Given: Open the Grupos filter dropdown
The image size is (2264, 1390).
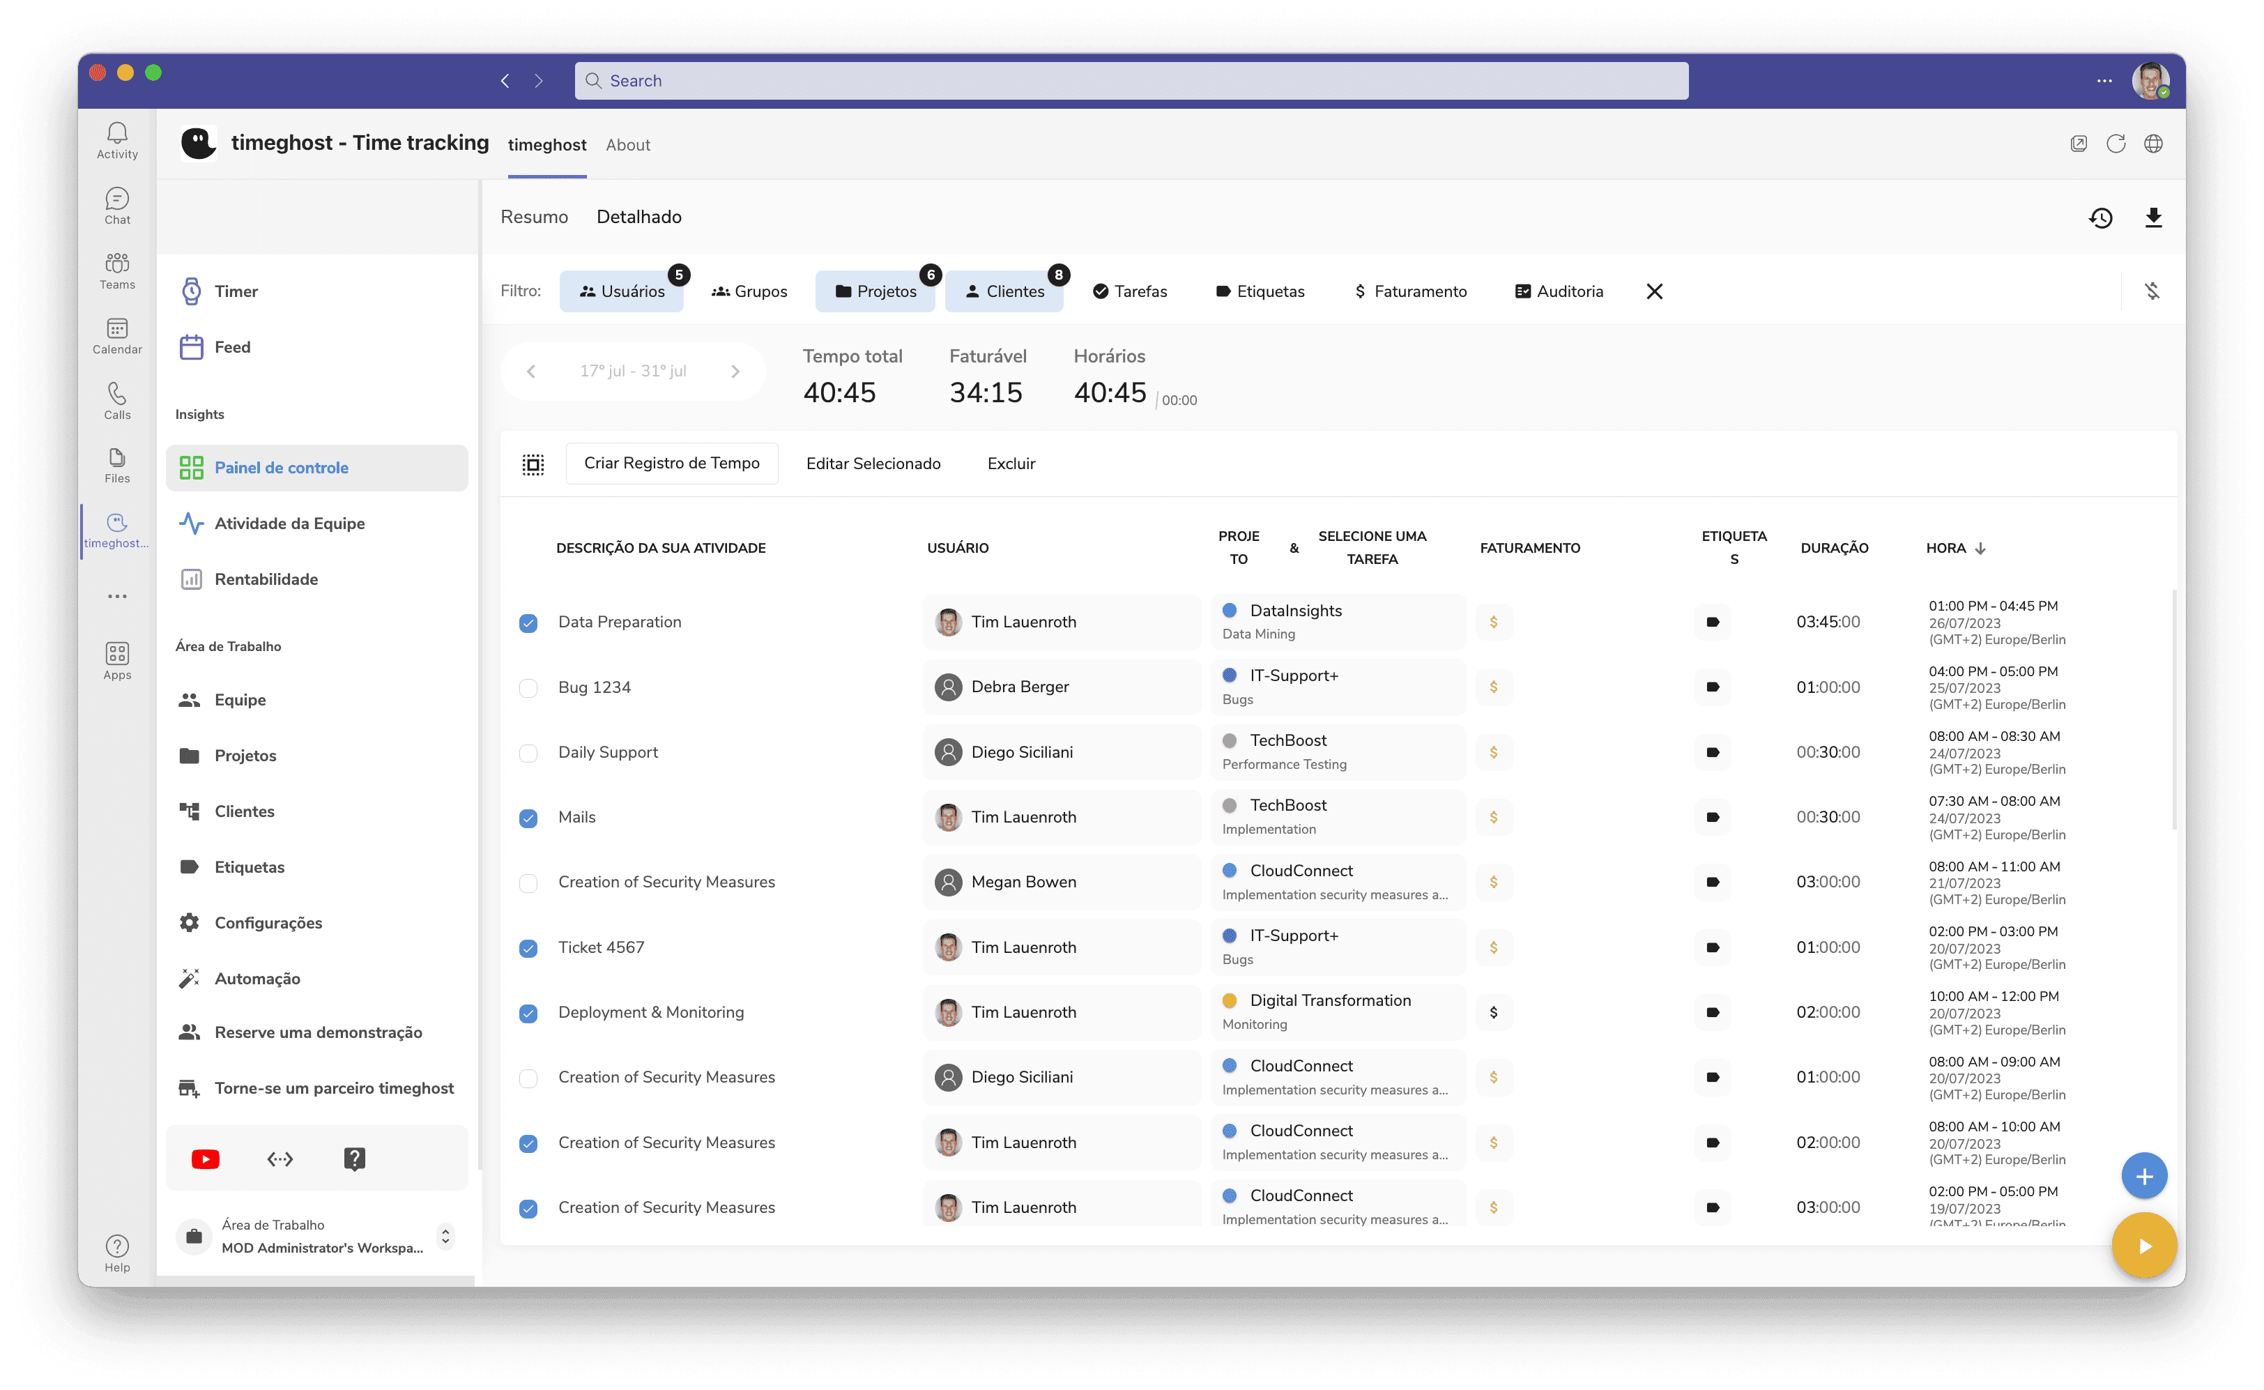Looking at the screenshot, I should click(749, 291).
